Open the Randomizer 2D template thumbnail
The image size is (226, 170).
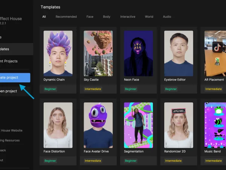point(179,125)
